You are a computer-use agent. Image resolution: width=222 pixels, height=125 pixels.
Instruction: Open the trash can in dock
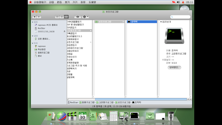point(171,116)
